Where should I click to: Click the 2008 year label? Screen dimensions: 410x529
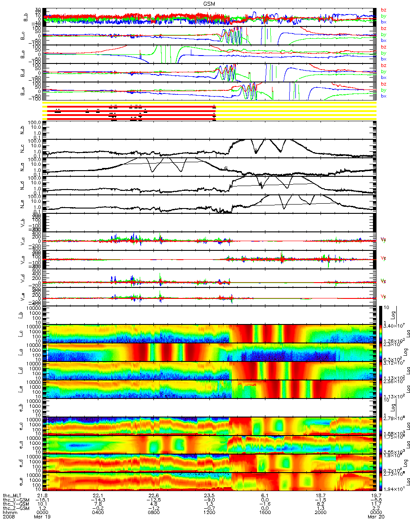[x=9, y=518]
